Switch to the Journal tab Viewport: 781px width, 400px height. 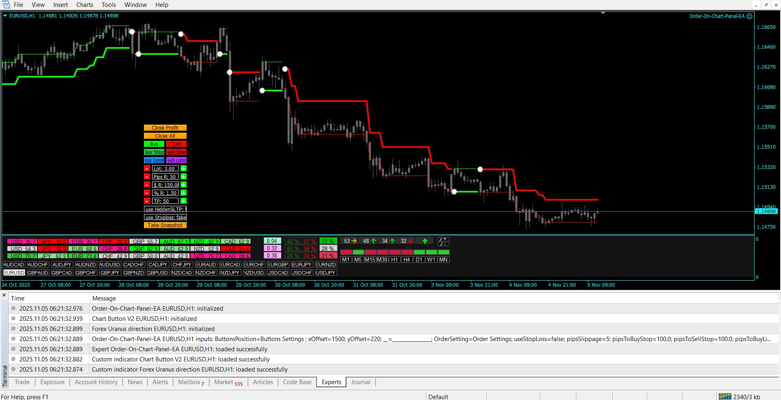coord(360,382)
